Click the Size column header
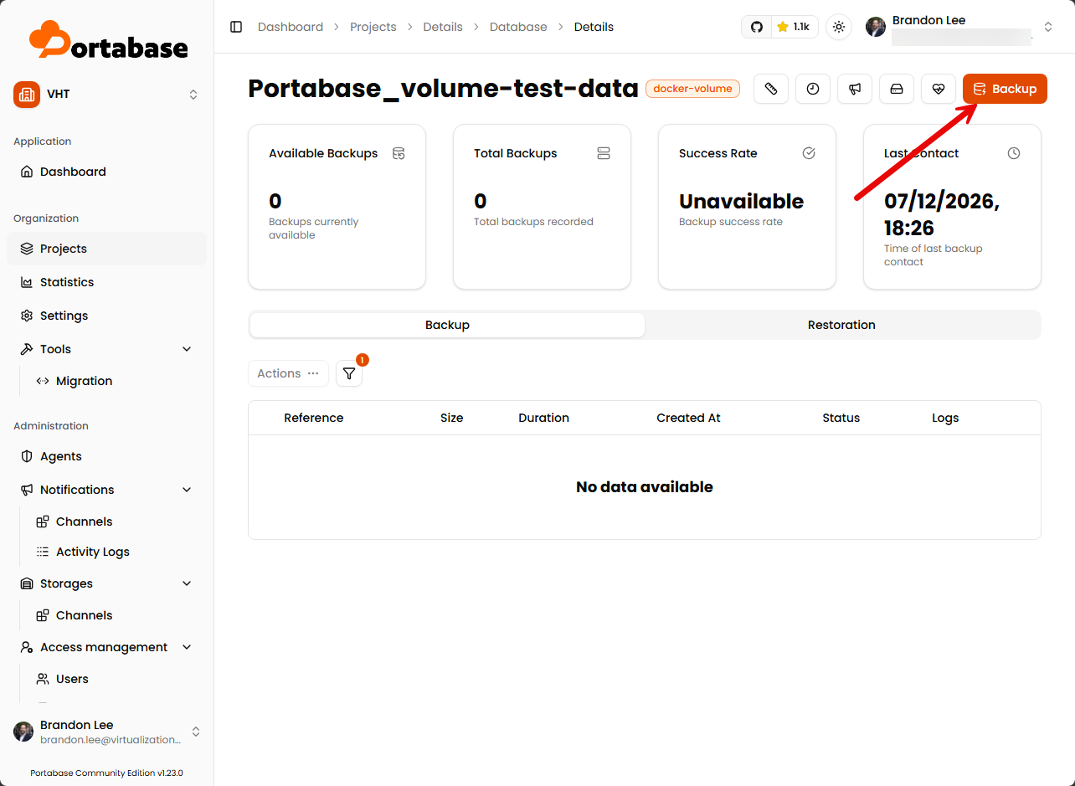Image resolution: width=1075 pixels, height=786 pixels. 452,418
